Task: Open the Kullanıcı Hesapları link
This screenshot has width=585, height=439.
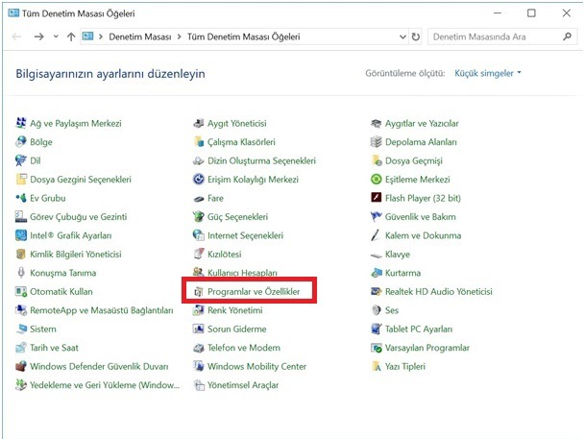Action: [242, 273]
